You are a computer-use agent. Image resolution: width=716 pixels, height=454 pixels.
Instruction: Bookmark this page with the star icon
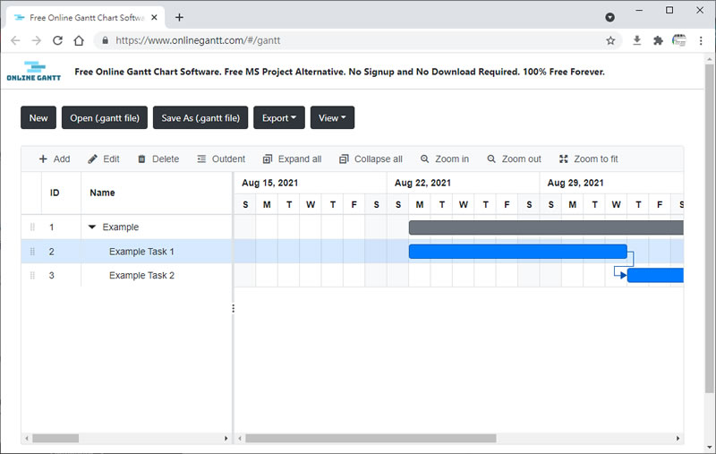point(610,40)
